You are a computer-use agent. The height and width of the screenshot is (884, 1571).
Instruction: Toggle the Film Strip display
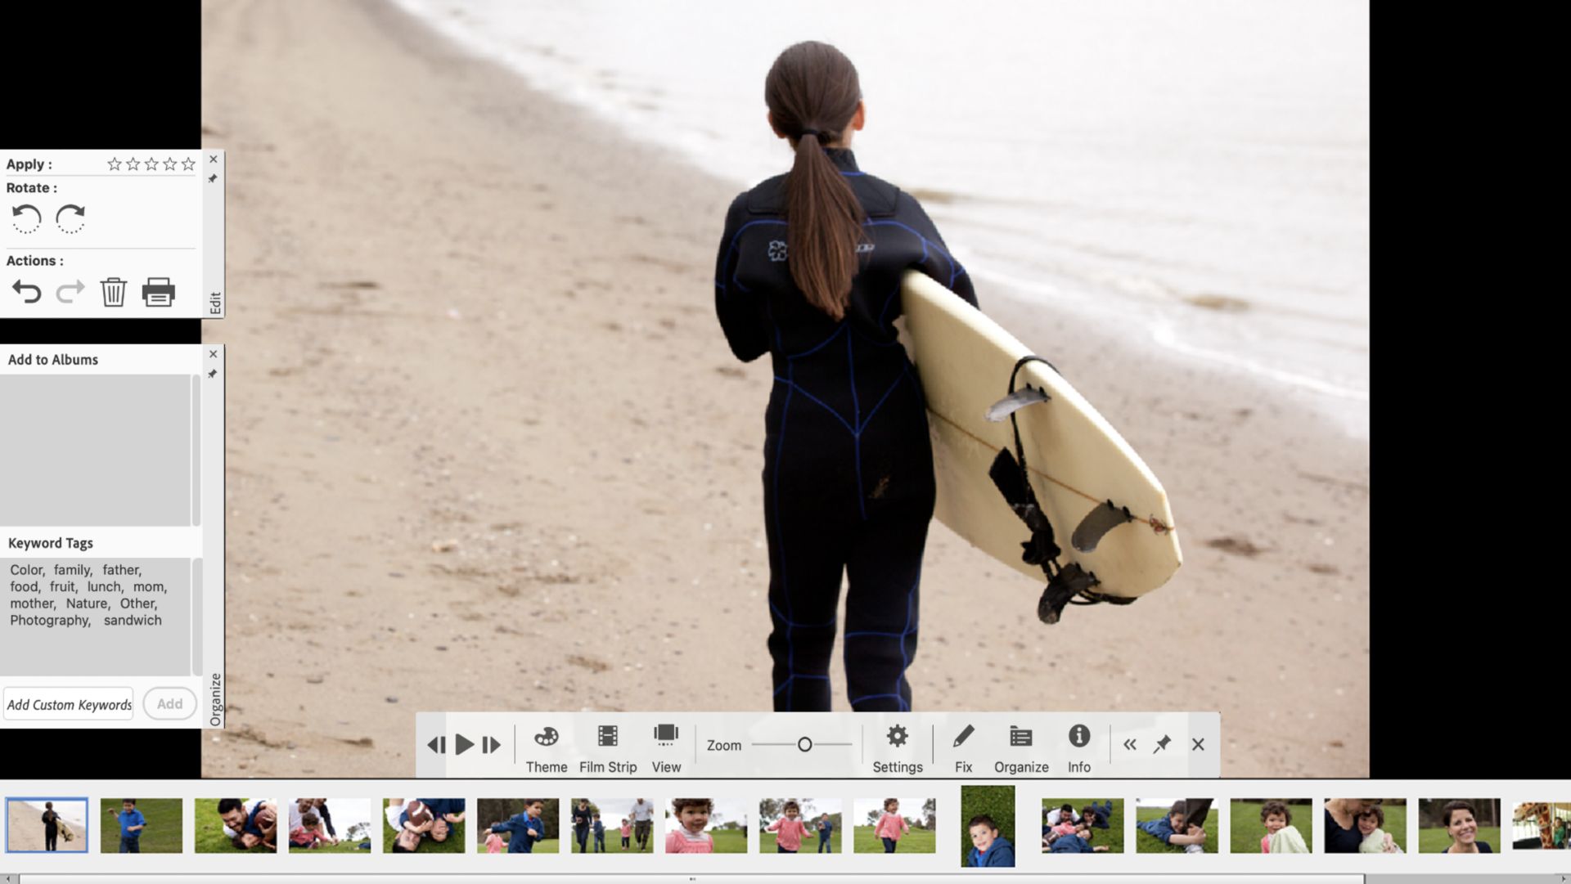pyautogui.click(x=607, y=747)
